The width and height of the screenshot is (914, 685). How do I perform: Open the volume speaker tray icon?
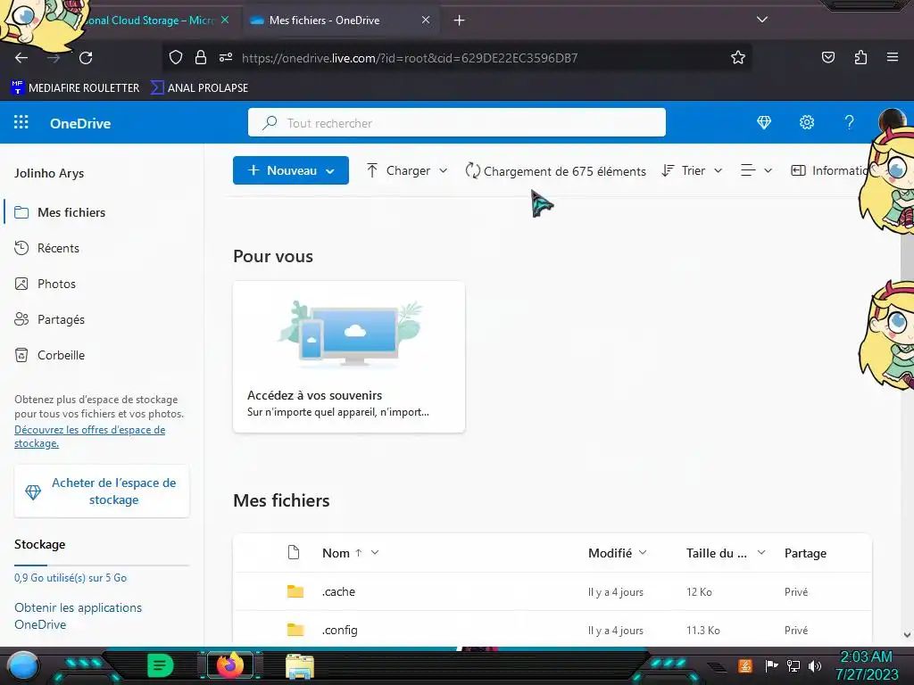click(x=815, y=665)
